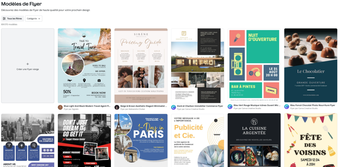Select the Time to Travel Tour flyer thumbnail

pos(84,66)
